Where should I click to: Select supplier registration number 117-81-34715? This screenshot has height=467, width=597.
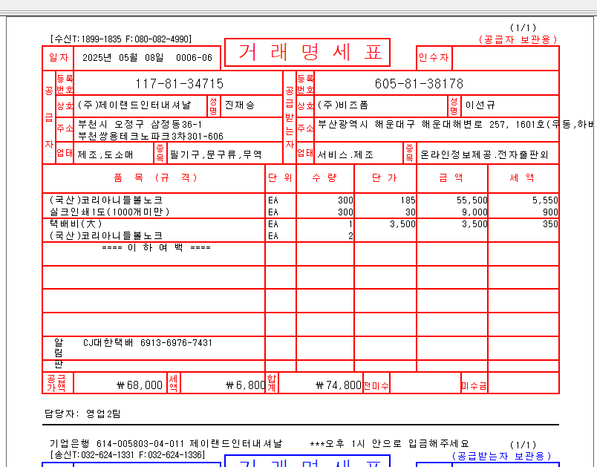(x=178, y=84)
